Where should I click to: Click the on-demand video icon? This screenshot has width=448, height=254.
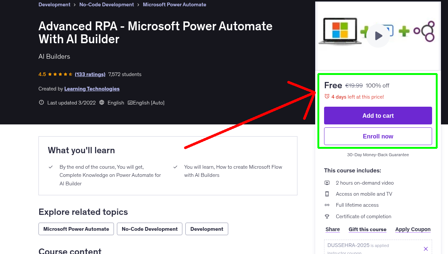pos(327,183)
